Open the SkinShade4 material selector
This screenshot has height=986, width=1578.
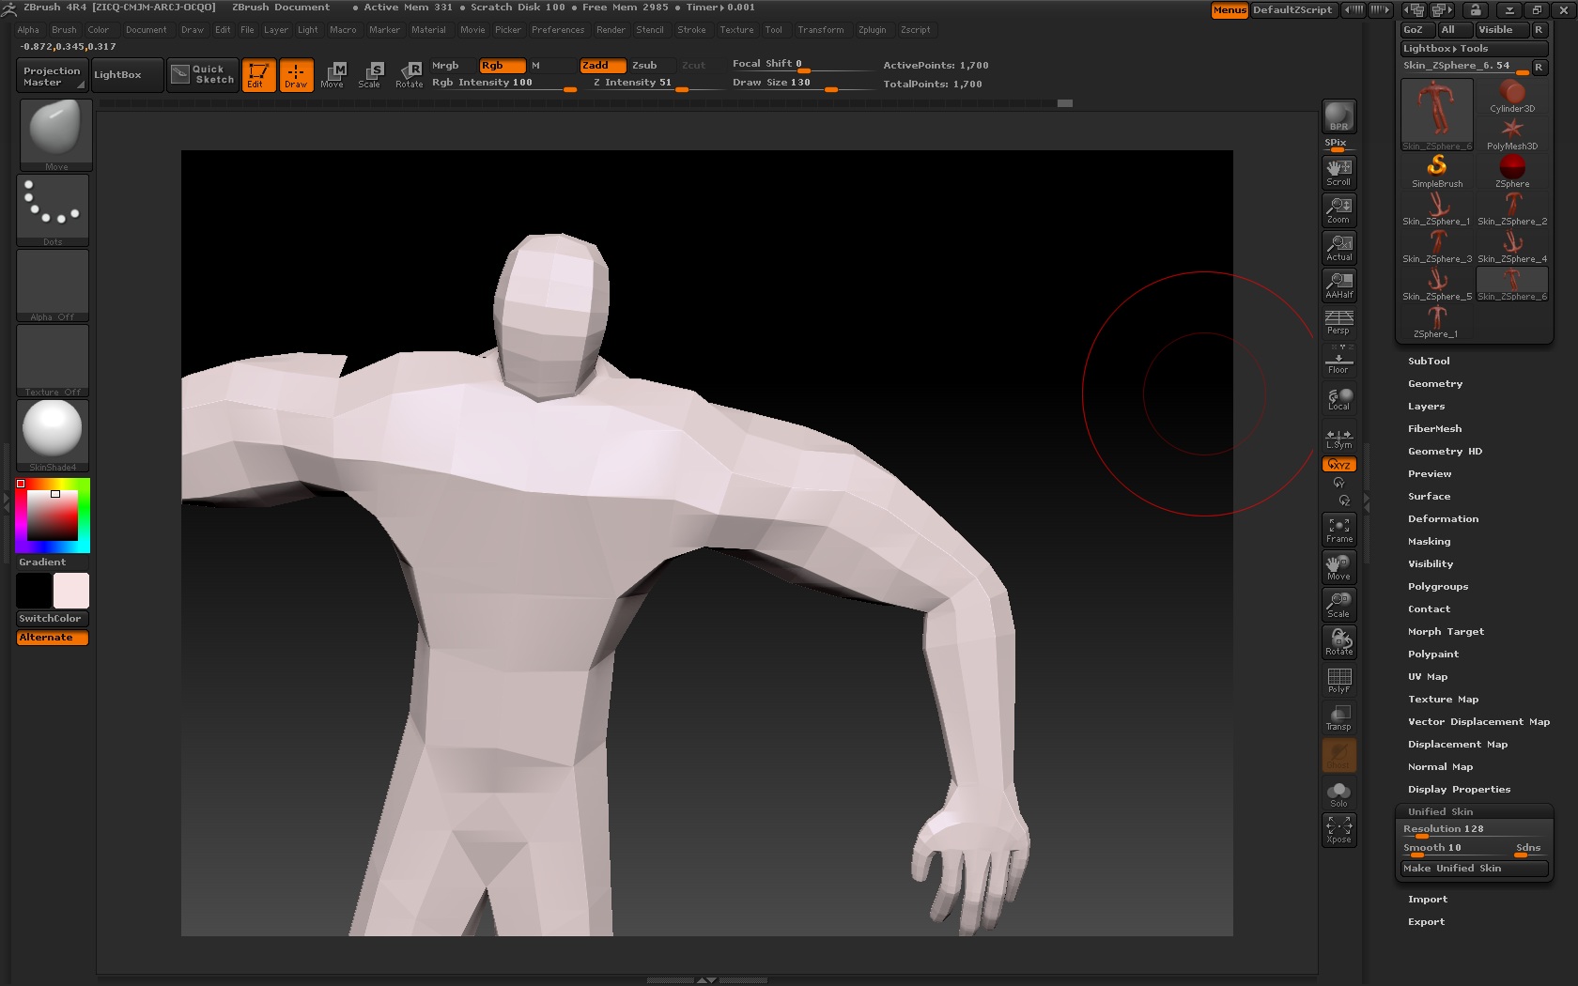point(53,436)
